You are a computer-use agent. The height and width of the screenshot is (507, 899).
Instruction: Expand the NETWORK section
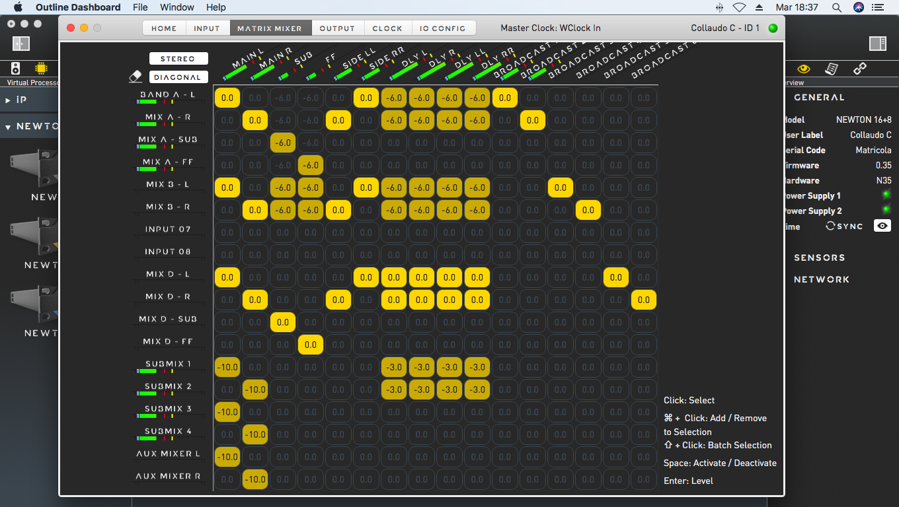click(822, 279)
